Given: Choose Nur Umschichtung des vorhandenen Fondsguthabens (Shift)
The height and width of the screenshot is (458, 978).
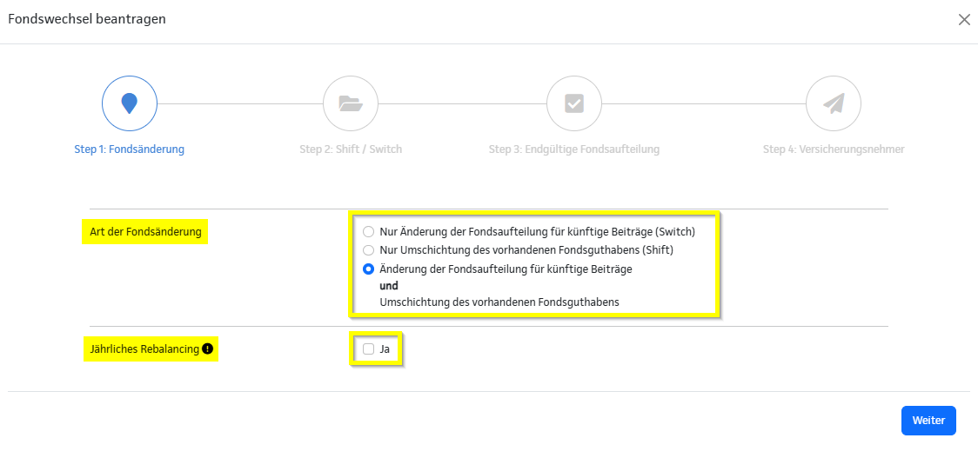Looking at the screenshot, I should (369, 250).
